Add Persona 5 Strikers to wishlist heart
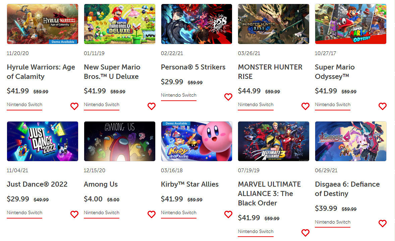The width and height of the screenshot is (395, 241). [x=228, y=97]
